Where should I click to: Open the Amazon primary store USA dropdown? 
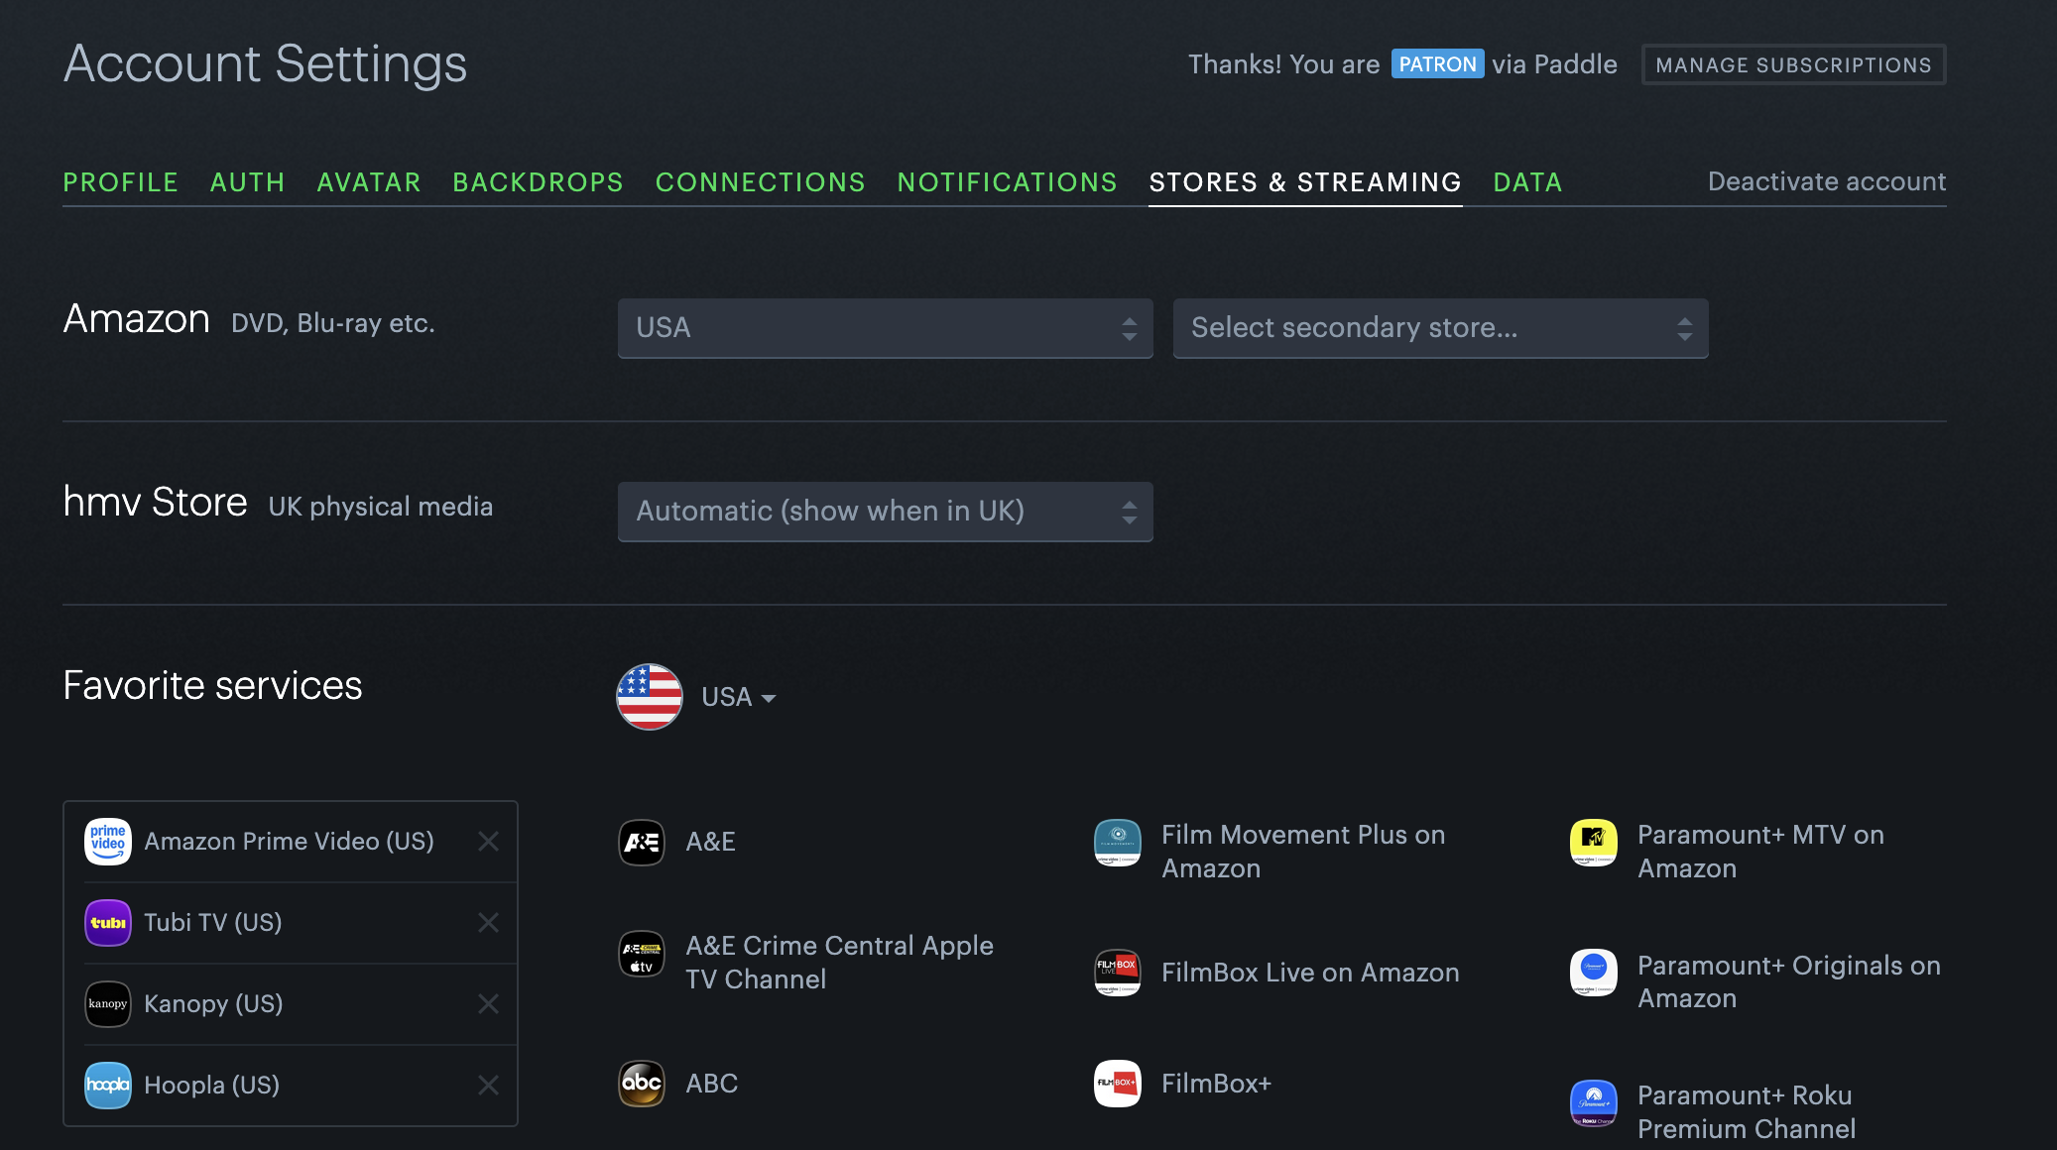885,328
